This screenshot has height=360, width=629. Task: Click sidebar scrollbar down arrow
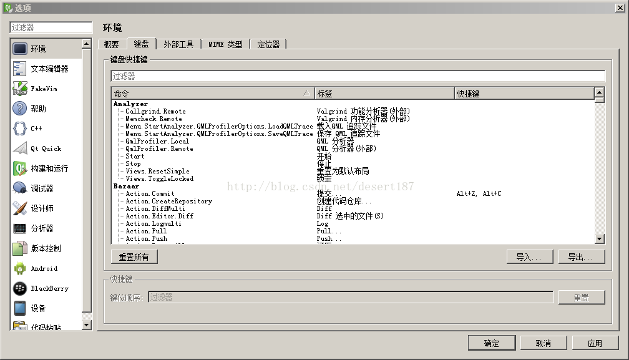coord(87,325)
